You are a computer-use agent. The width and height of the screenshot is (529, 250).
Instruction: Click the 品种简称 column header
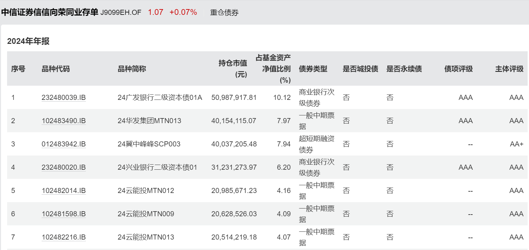[132, 69]
